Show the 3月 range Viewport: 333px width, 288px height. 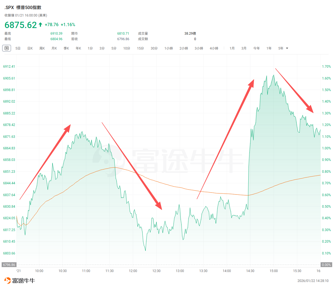[x=244, y=48]
